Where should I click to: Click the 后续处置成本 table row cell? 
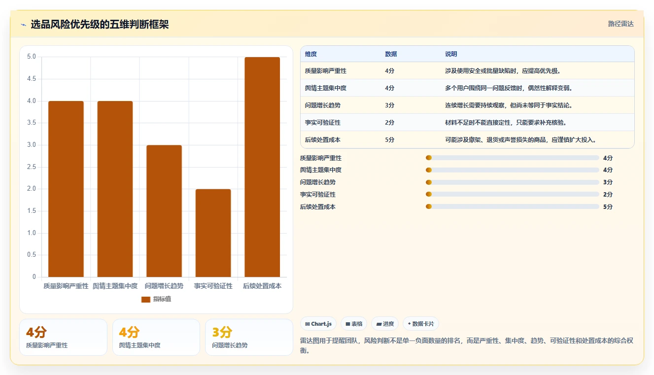coord(323,140)
